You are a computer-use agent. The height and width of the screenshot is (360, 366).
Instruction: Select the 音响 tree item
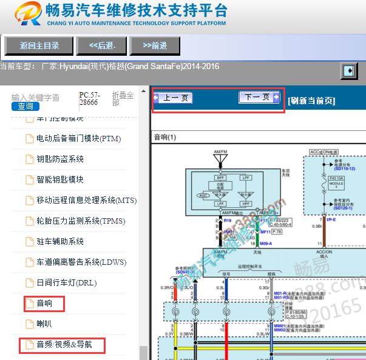pos(44,304)
